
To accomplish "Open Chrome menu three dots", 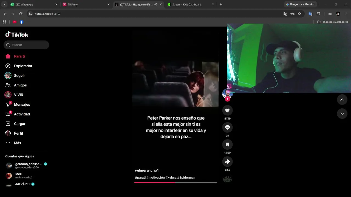I will (x=346, y=14).
